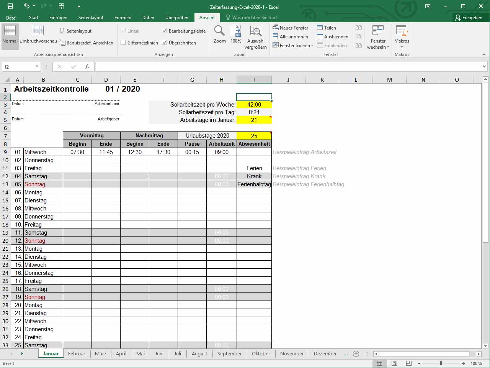The width and height of the screenshot is (490, 368).
Task: Click the formula bar input field
Action: pos(287,67)
